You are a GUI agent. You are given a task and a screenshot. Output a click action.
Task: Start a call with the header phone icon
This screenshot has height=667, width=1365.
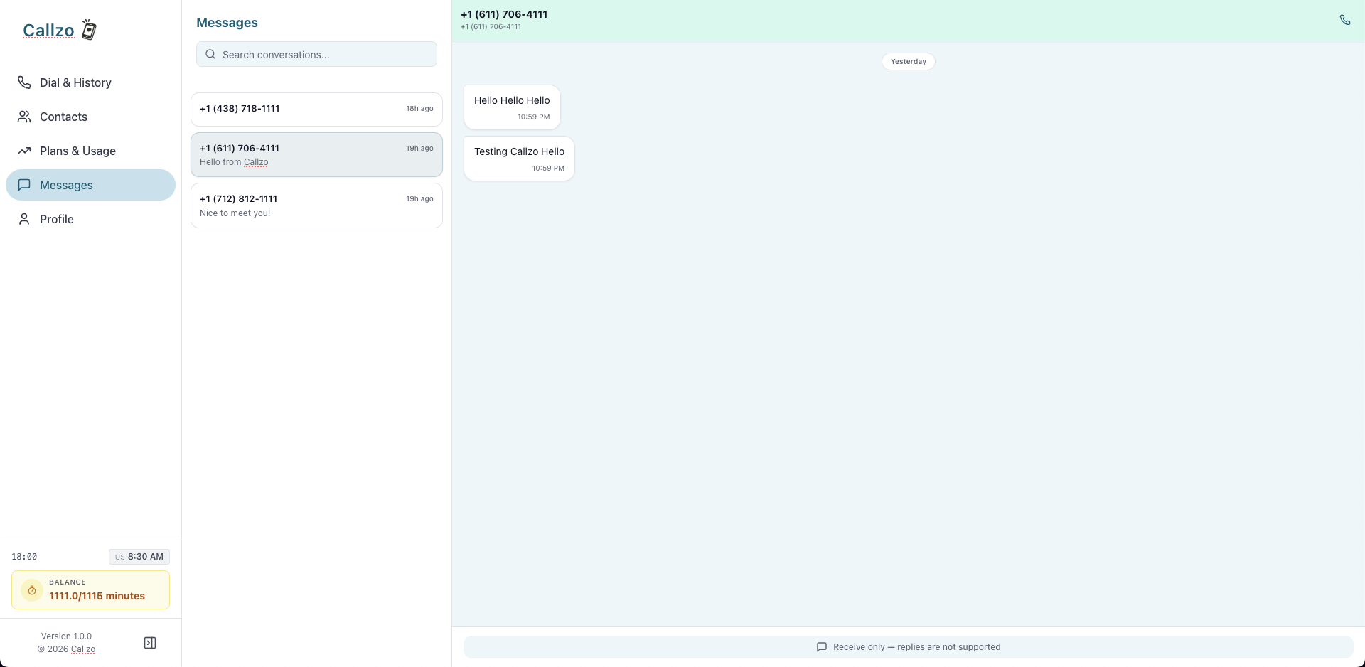[x=1345, y=20]
